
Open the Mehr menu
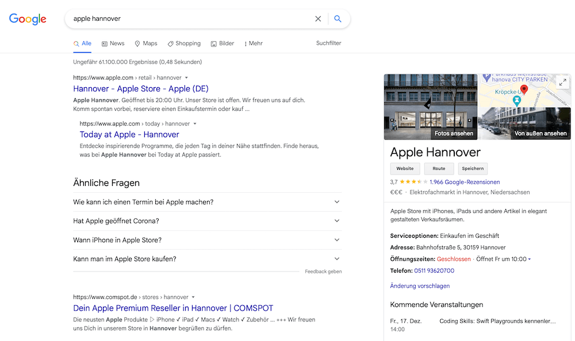point(253,43)
